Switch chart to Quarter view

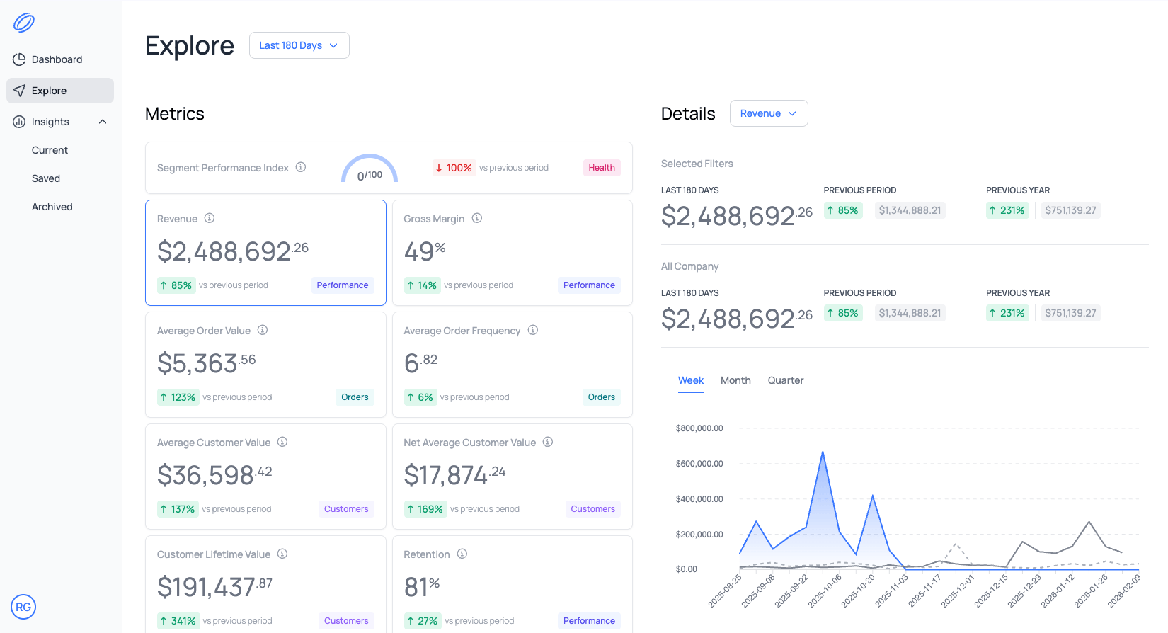pyautogui.click(x=785, y=380)
